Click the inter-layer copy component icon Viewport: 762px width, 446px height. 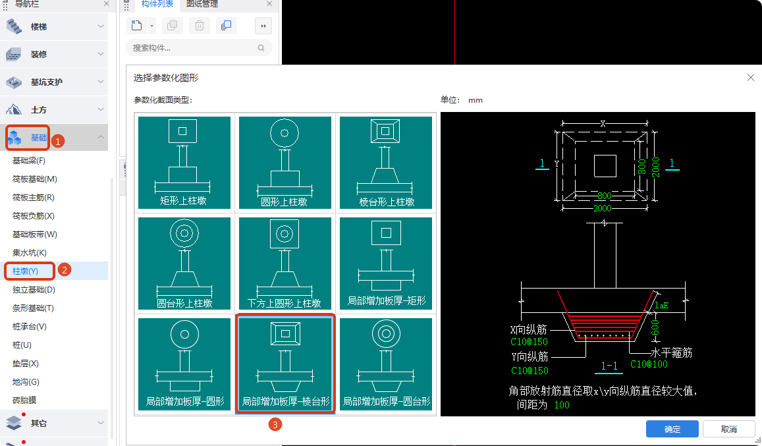click(226, 25)
